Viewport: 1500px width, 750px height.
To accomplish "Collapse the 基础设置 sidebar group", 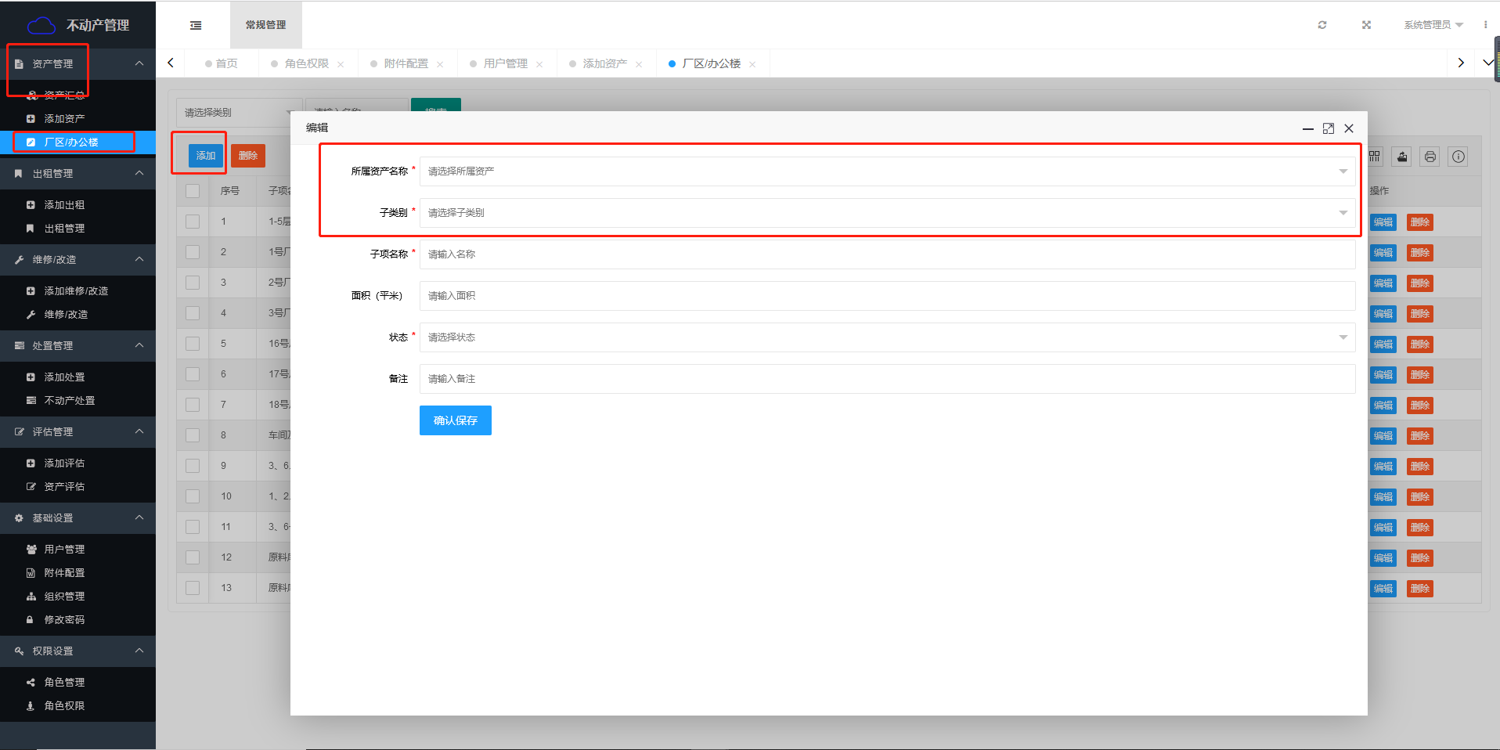I will (x=78, y=517).
